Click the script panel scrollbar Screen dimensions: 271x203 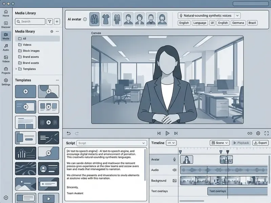click(145, 165)
